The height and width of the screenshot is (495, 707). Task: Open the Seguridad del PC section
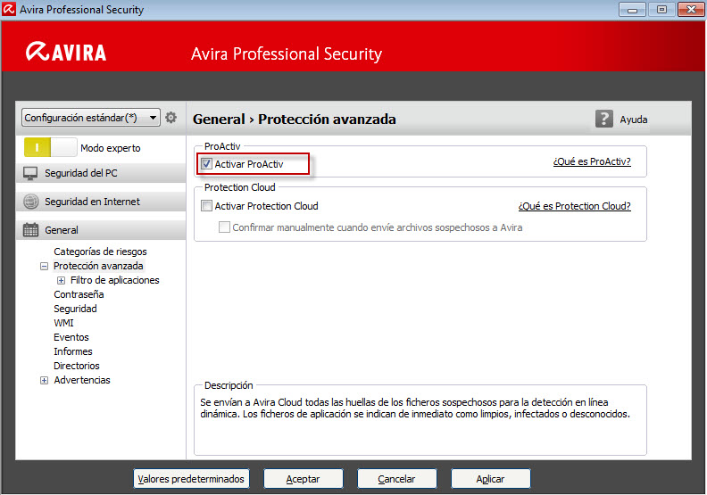point(101,173)
